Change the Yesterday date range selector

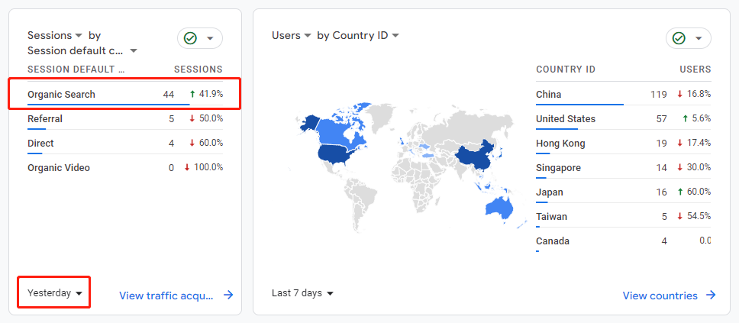tap(55, 292)
